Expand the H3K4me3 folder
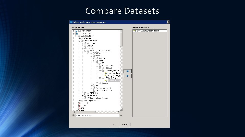Screen dimensions: 245x137 tap(100, 68)
